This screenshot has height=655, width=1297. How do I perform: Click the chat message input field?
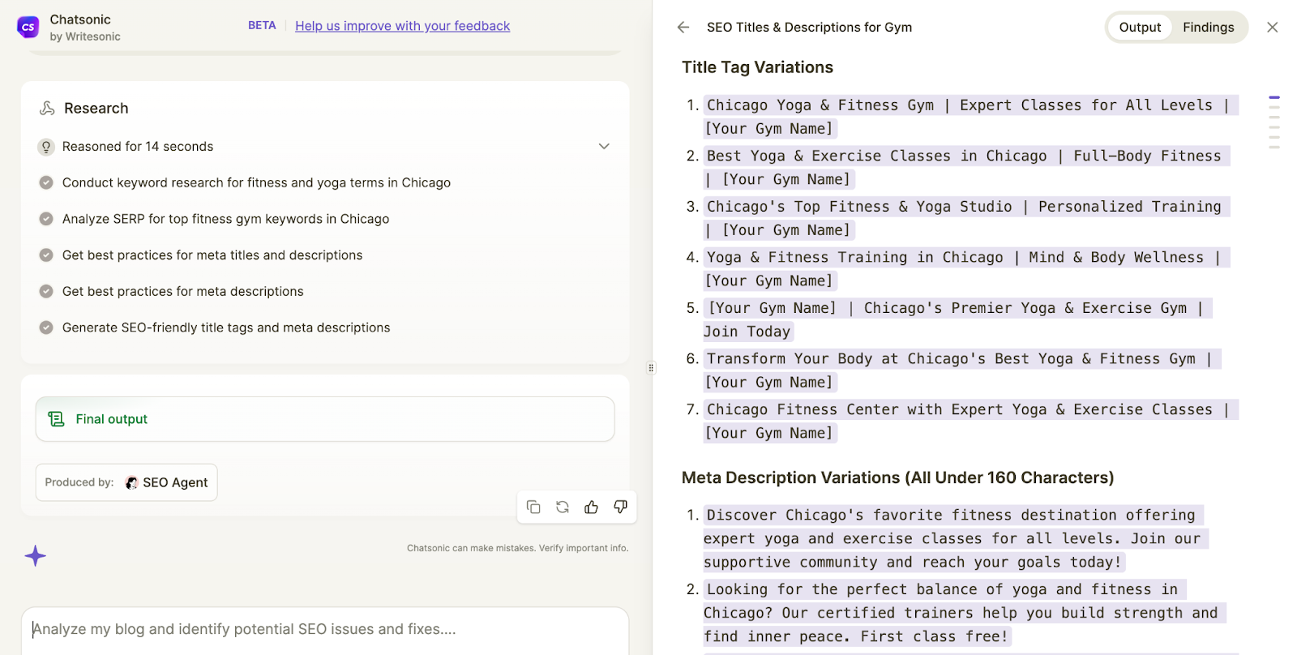coord(324,629)
